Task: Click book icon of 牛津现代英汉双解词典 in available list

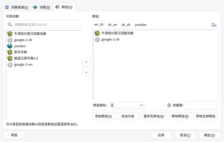Action: [x=10, y=34]
